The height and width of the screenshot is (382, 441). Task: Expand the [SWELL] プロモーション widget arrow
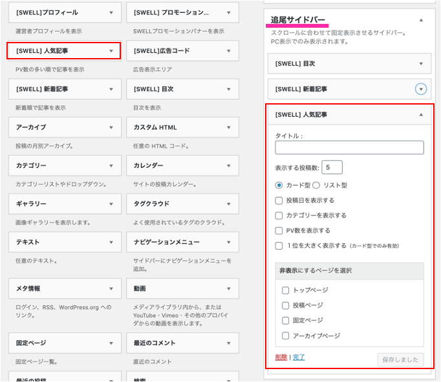pos(229,13)
